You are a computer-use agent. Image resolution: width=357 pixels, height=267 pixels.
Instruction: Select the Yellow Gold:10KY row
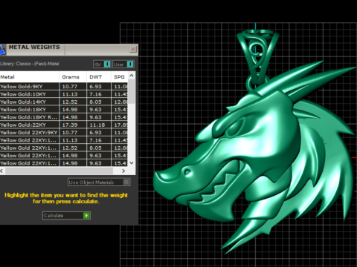[64, 94]
